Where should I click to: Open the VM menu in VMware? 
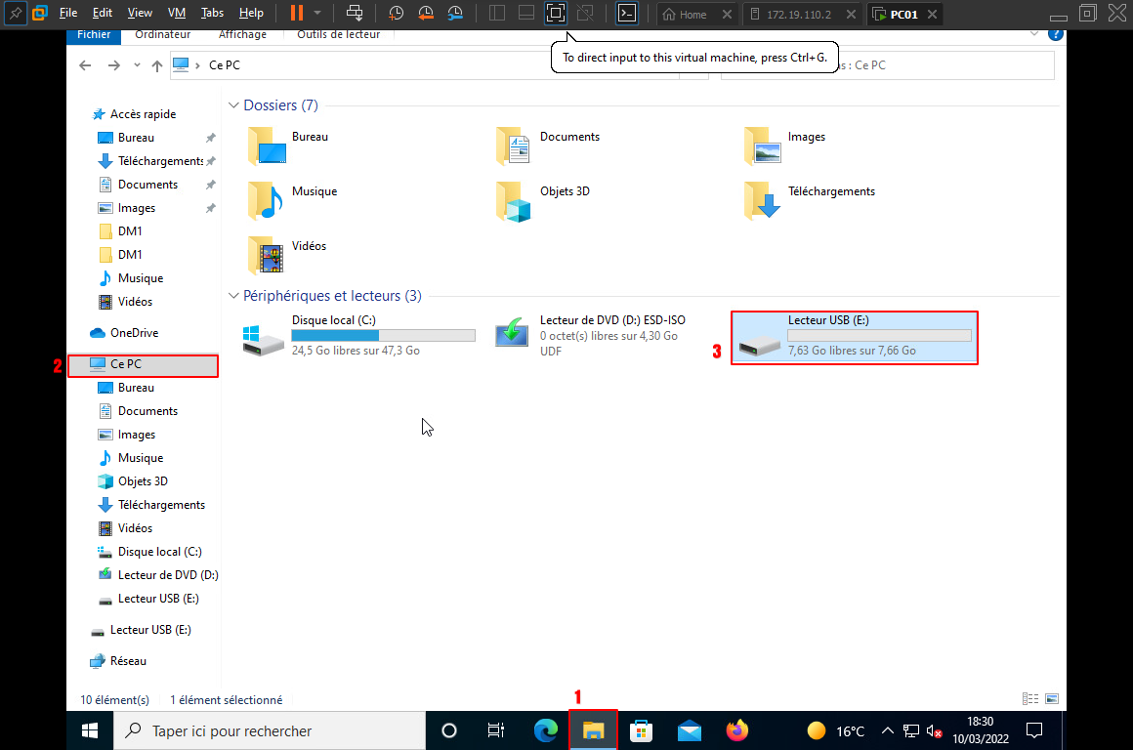click(x=177, y=14)
